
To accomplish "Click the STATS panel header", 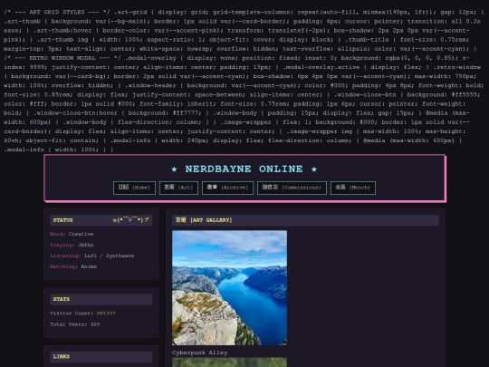I will (x=101, y=299).
